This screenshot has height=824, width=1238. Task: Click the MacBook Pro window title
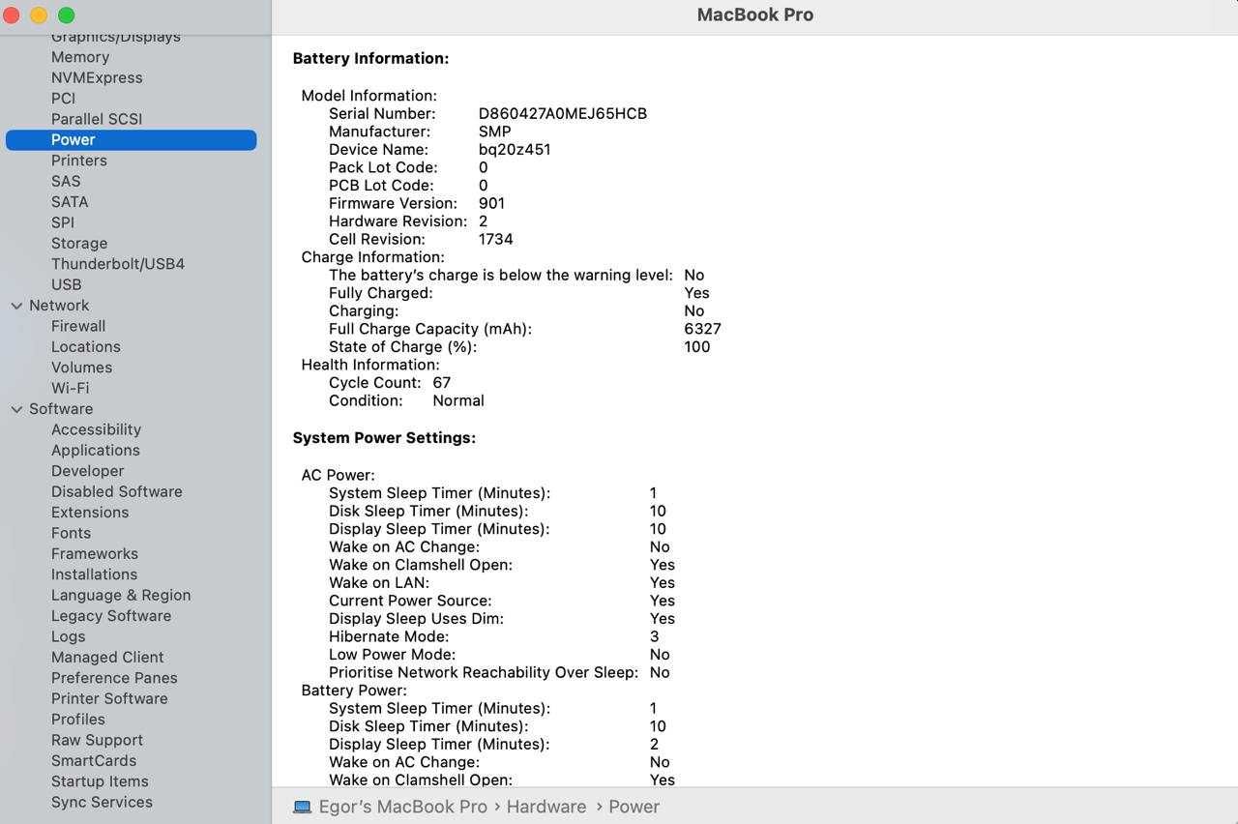point(755,15)
